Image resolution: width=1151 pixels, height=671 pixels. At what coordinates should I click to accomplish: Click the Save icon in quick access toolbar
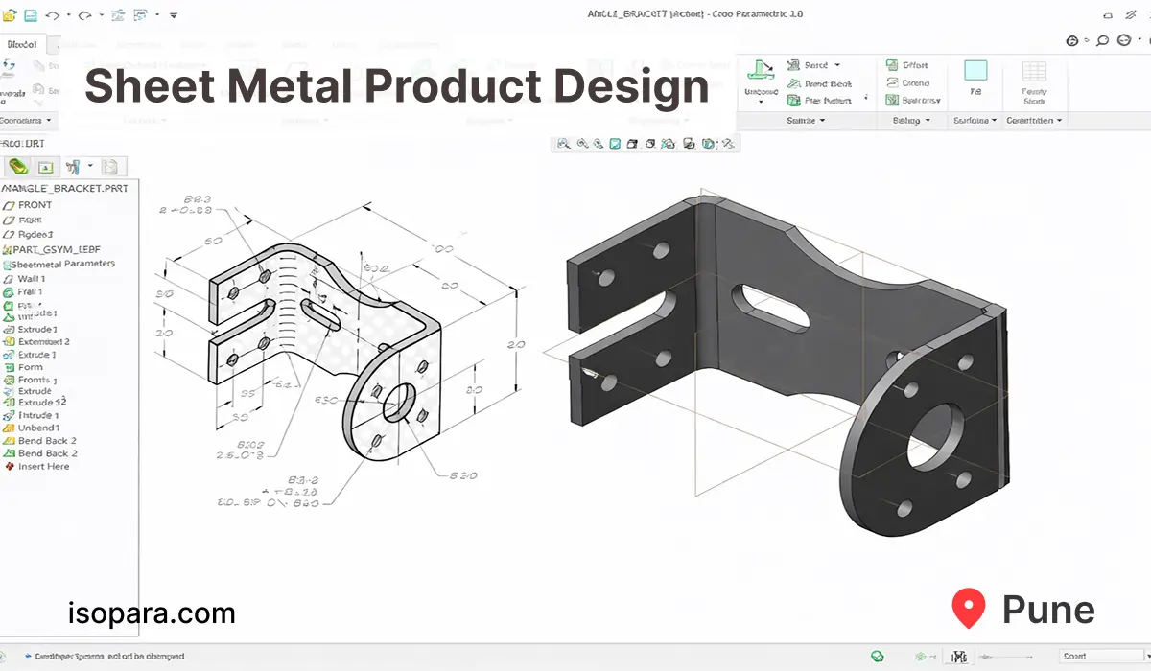(31, 15)
